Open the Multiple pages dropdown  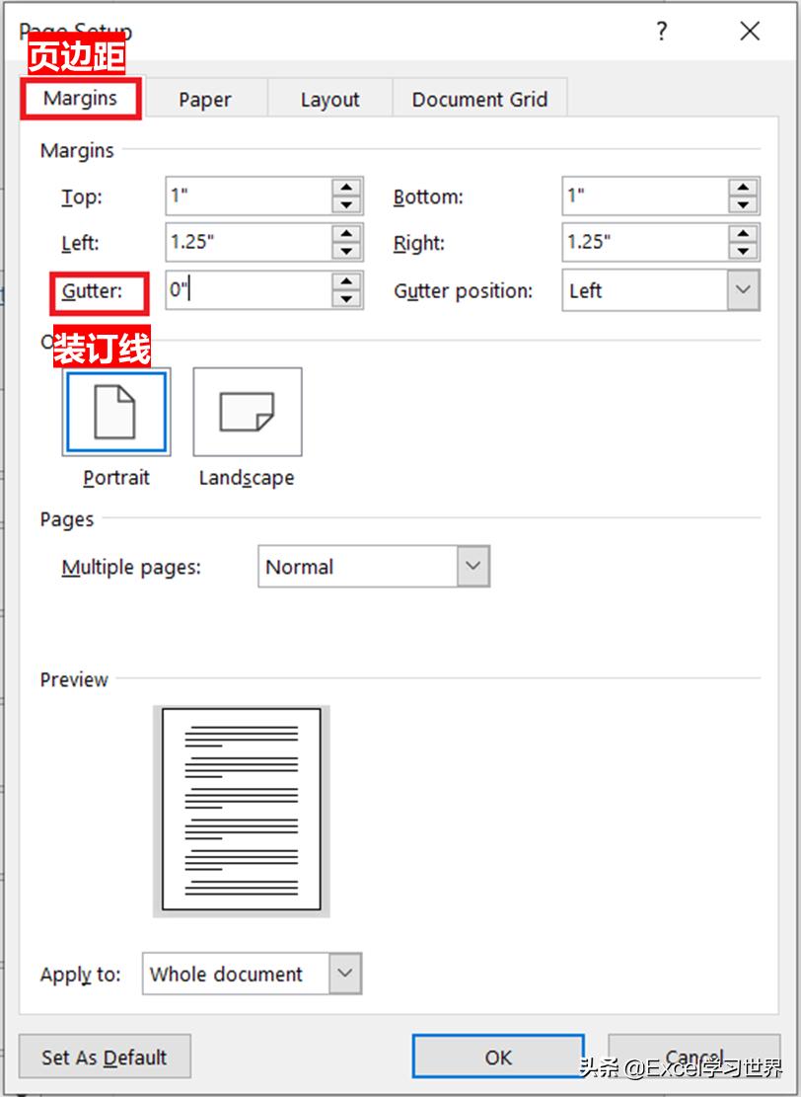(473, 566)
